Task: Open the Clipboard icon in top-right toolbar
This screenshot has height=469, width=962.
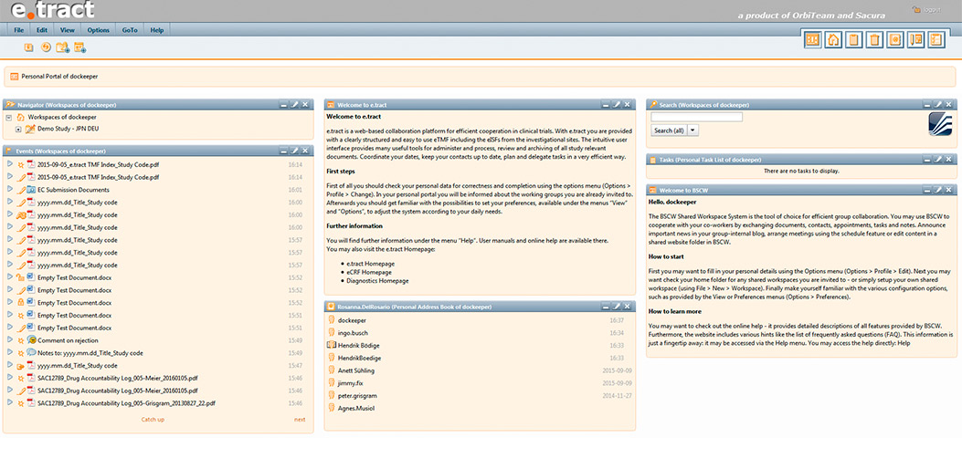Action: pos(853,39)
